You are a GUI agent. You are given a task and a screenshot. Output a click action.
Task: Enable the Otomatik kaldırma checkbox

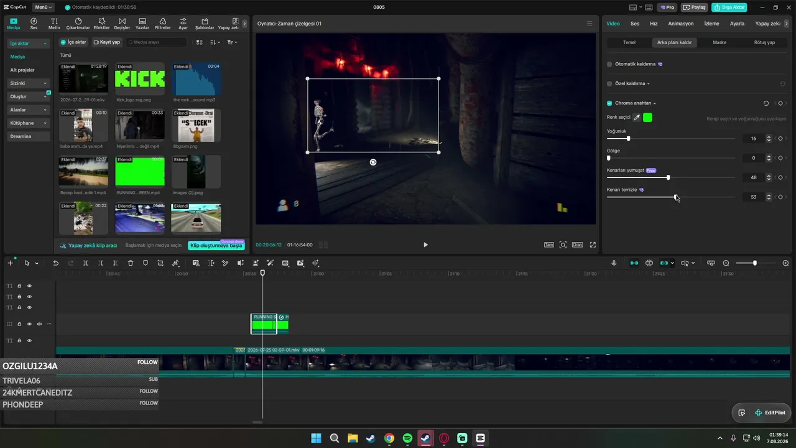pyautogui.click(x=609, y=64)
